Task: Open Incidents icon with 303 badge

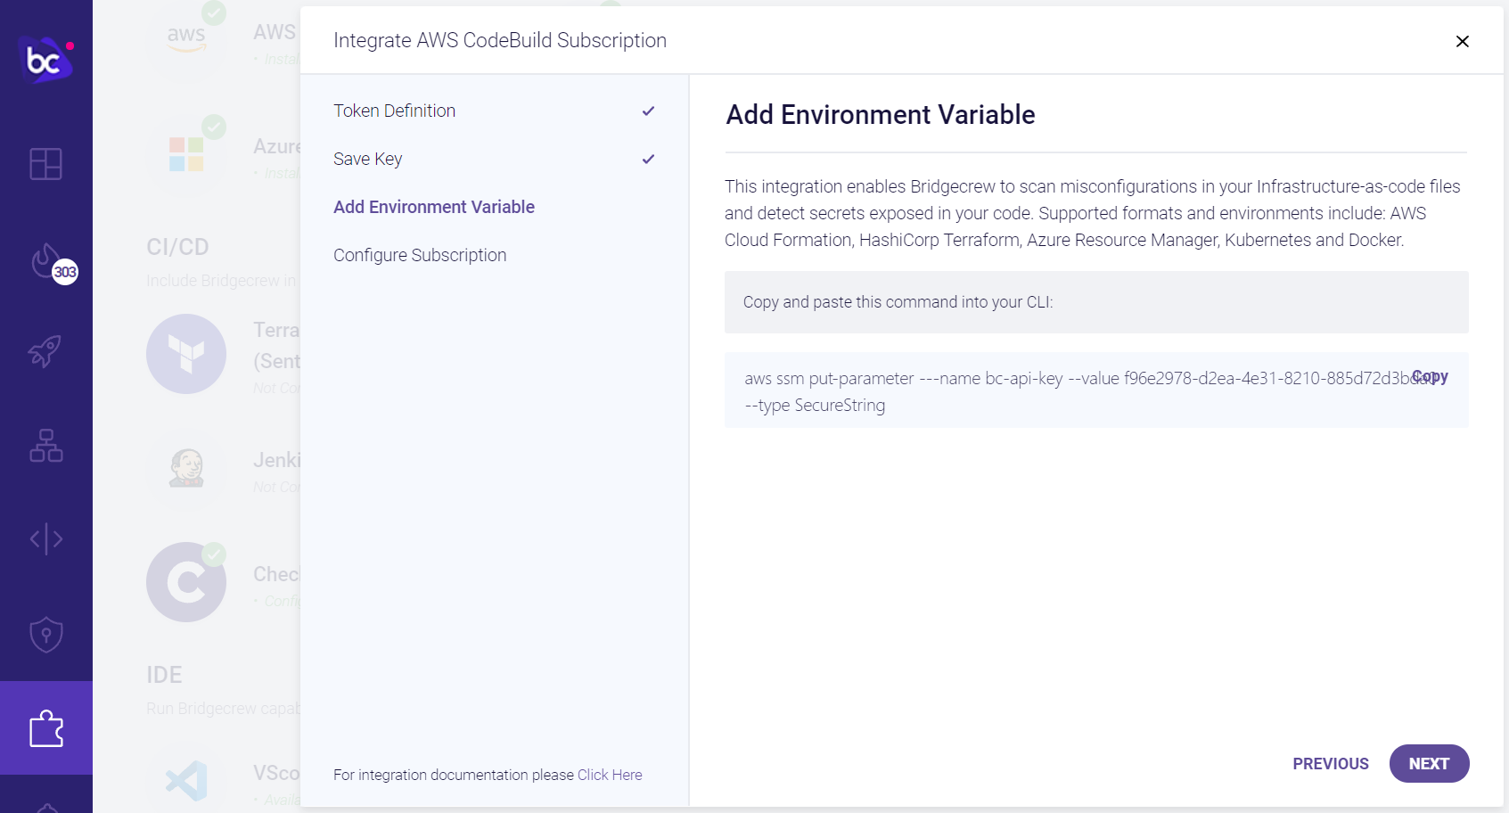Action: [x=53, y=264]
